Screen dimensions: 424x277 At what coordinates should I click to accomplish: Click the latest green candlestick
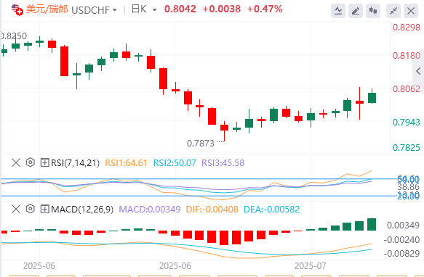click(372, 98)
